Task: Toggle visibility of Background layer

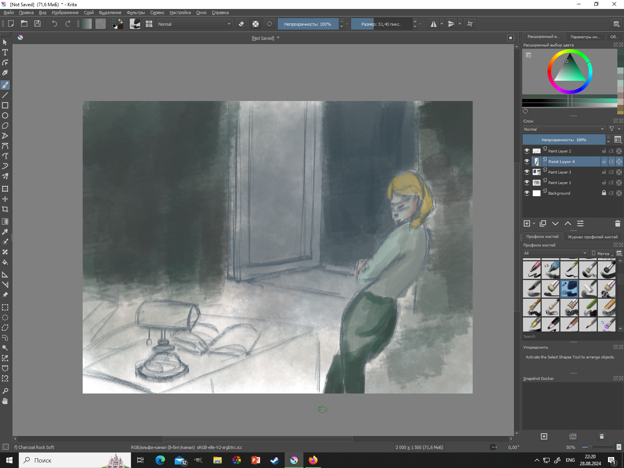Action: point(527,193)
